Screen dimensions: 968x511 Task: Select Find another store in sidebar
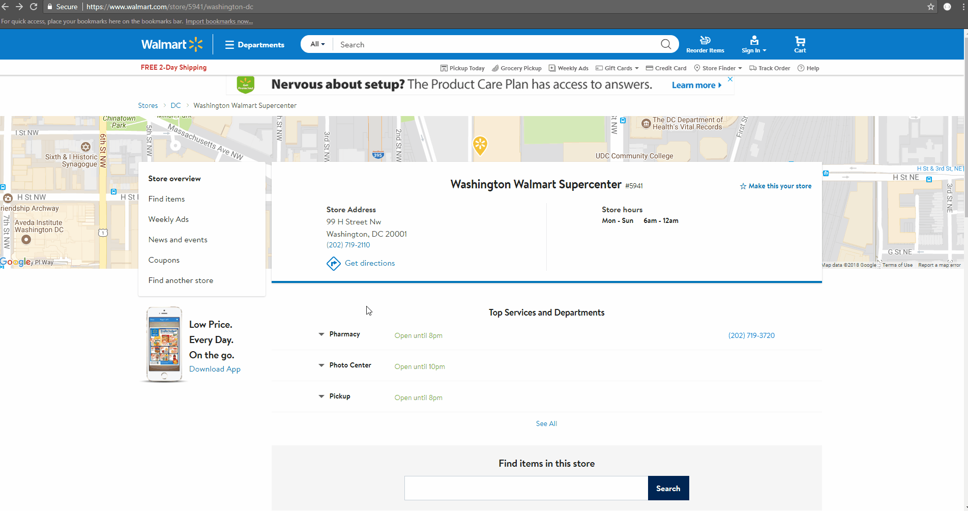tap(181, 280)
